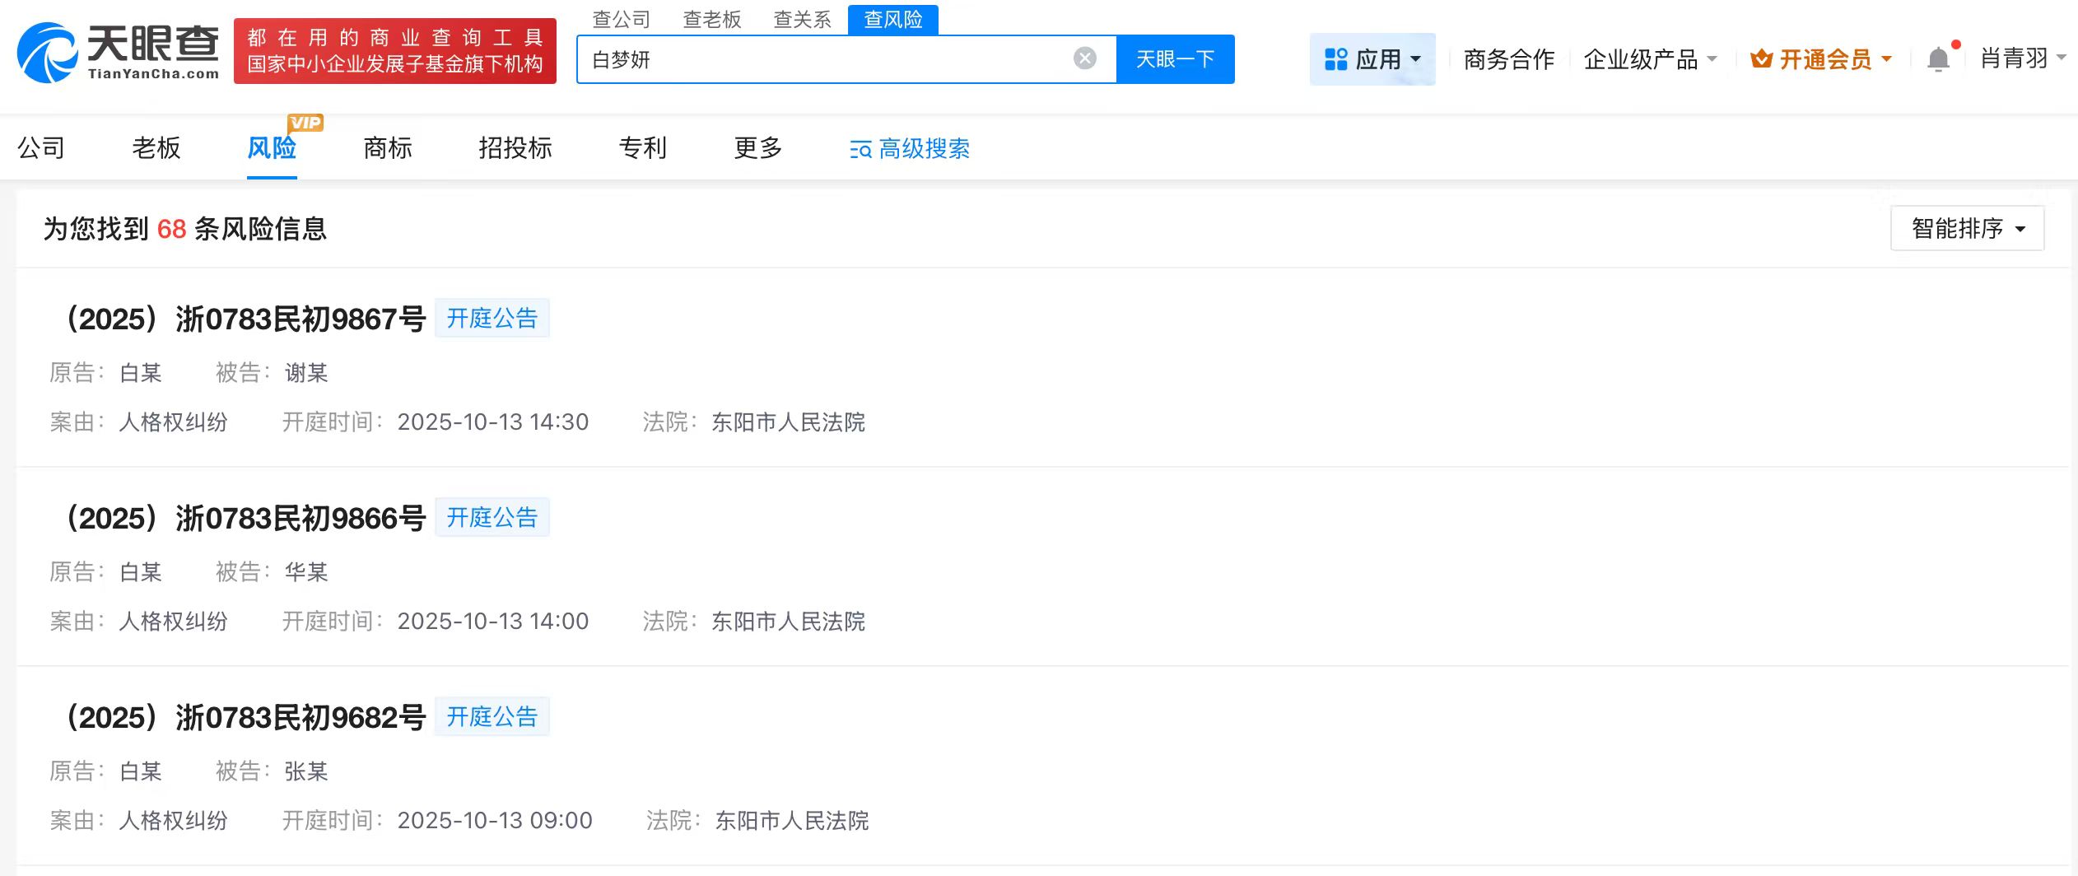Click the 开通会员 crown icon

tap(1761, 59)
